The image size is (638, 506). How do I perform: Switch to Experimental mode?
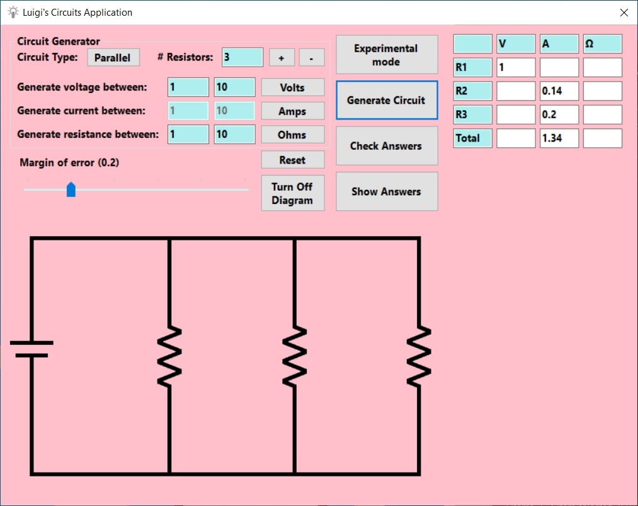387,55
